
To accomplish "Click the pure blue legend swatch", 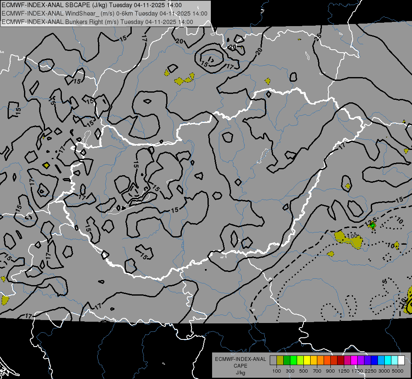I will (x=374, y=360).
